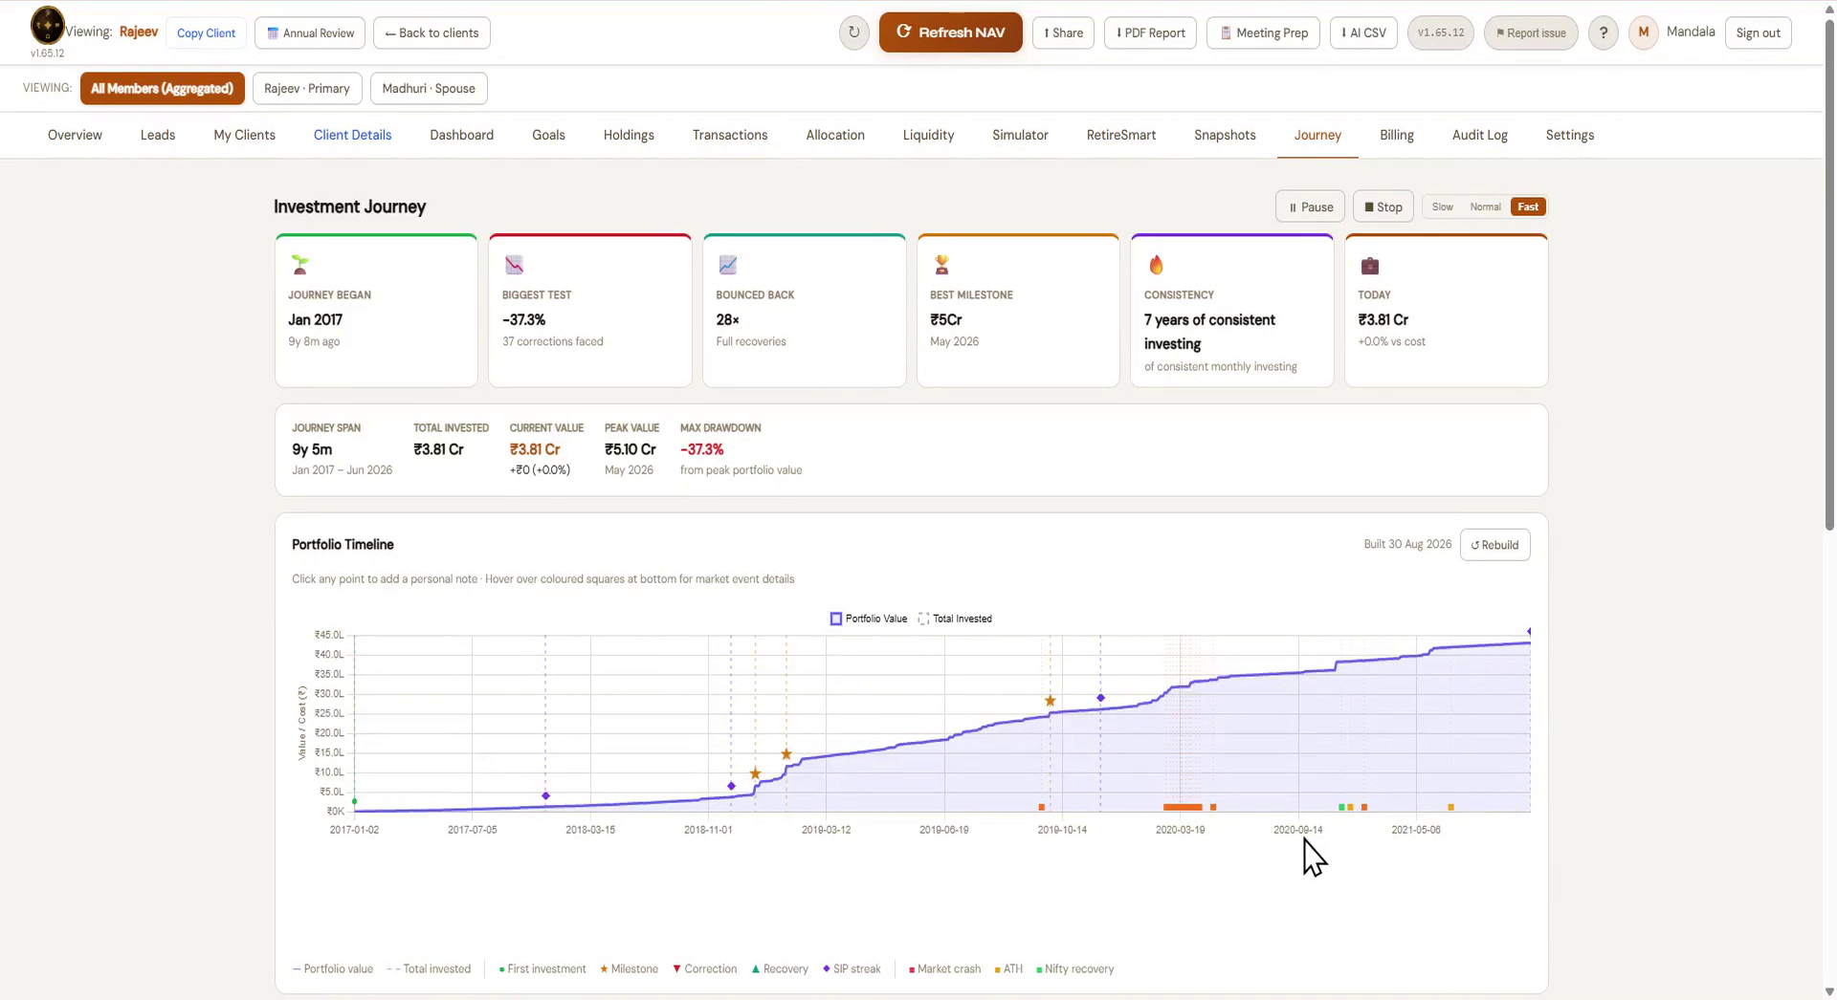Set playback speed to Slow
Image resolution: width=1837 pixels, height=1000 pixels.
pyautogui.click(x=1442, y=207)
